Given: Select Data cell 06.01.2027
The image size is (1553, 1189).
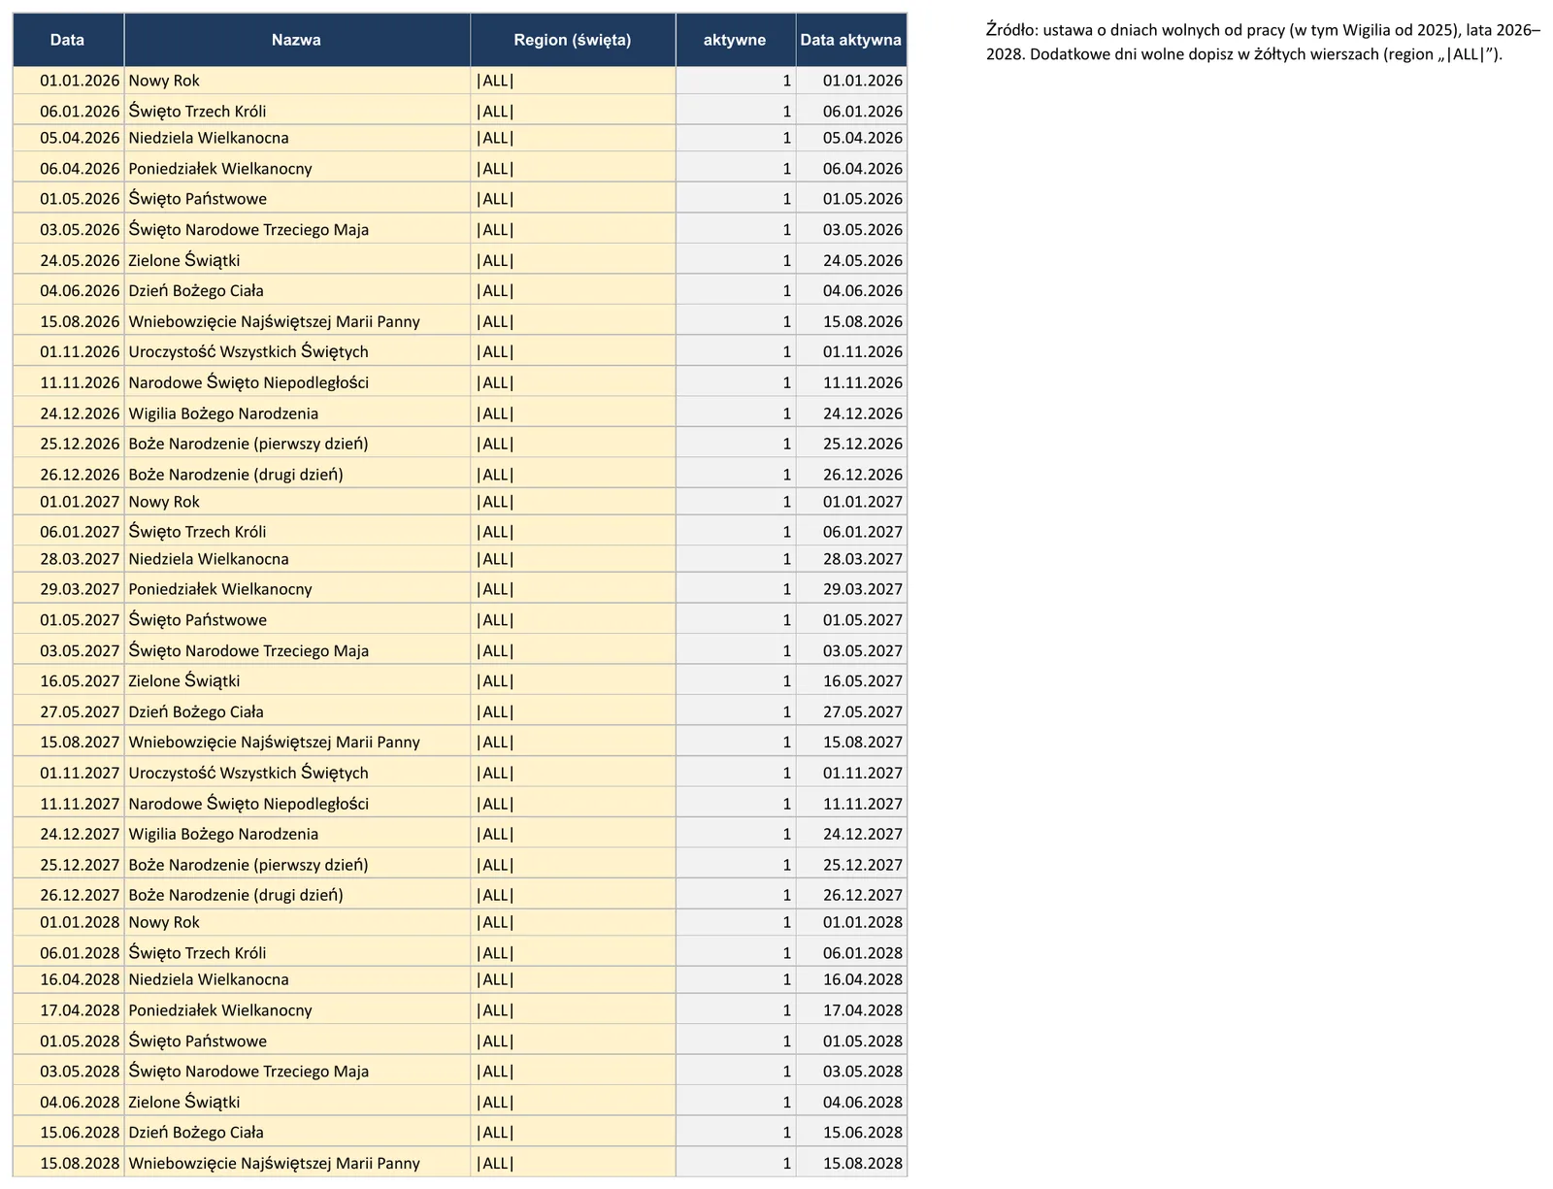Looking at the screenshot, I should tap(68, 532).
